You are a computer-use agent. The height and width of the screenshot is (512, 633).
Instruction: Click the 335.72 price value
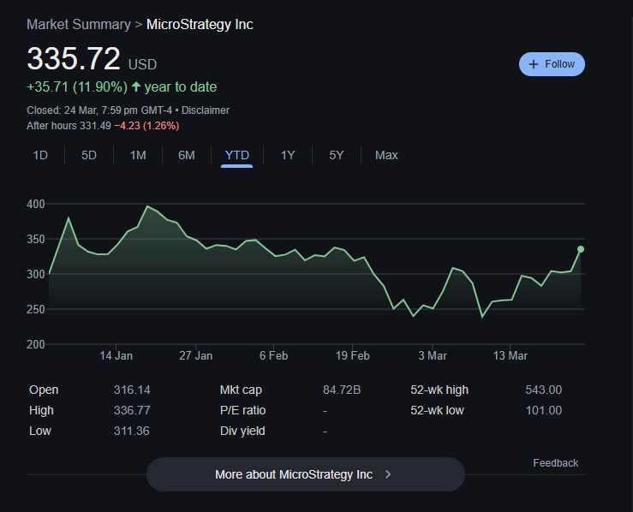[x=74, y=59]
